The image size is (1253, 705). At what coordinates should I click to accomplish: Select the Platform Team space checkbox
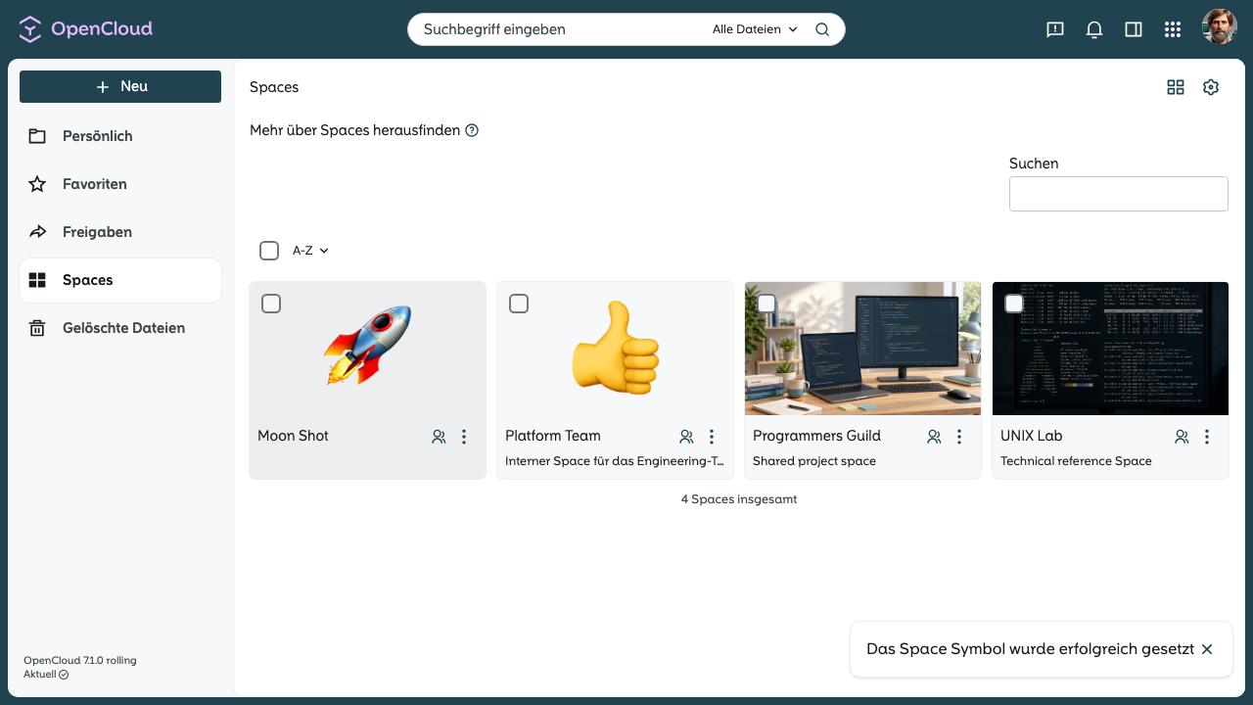click(x=519, y=304)
